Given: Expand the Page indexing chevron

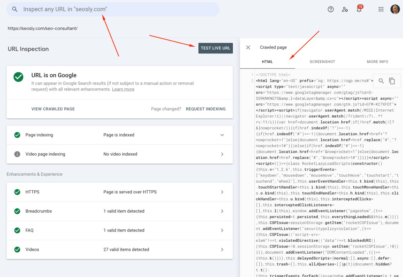Looking at the screenshot, I should [222, 135].
